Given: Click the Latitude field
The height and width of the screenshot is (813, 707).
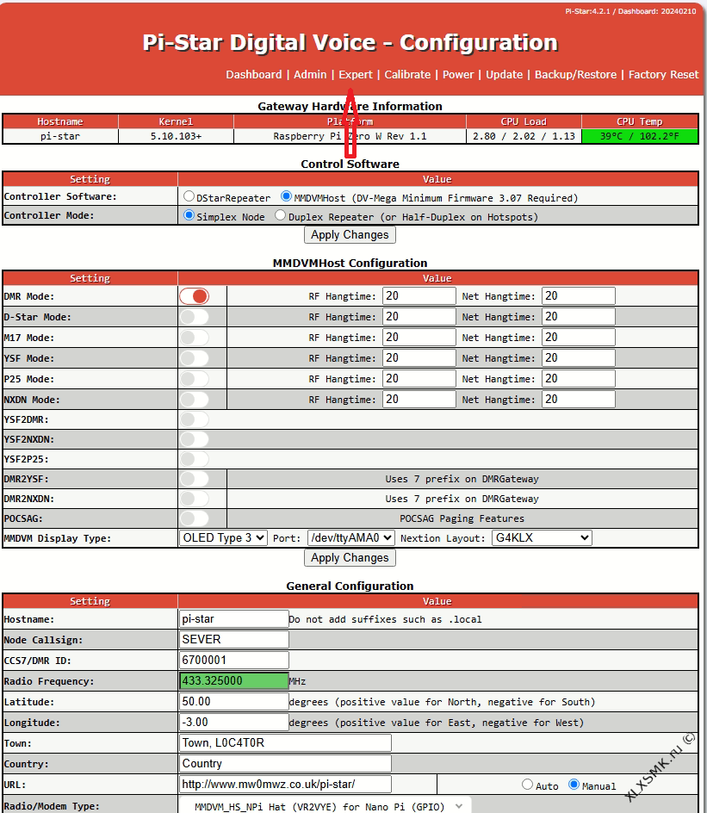Looking at the screenshot, I should [x=233, y=702].
